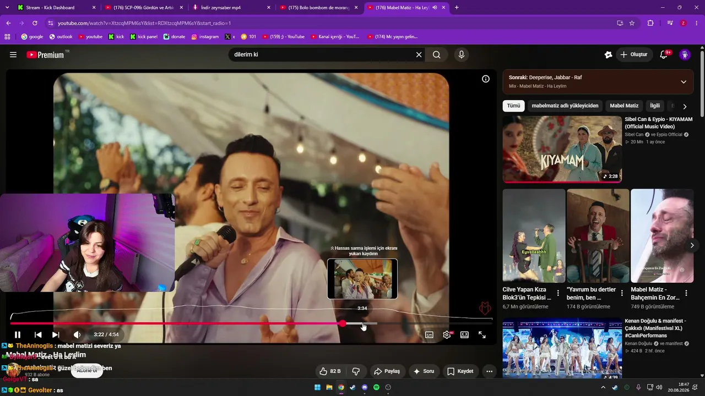The image size is (705, 396).
Task: Bookmark this page with the star
Action: [632, 23]
